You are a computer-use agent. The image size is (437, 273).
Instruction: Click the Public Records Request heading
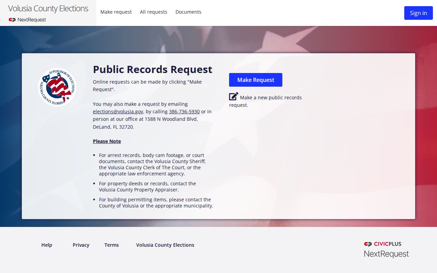[153, 69]
